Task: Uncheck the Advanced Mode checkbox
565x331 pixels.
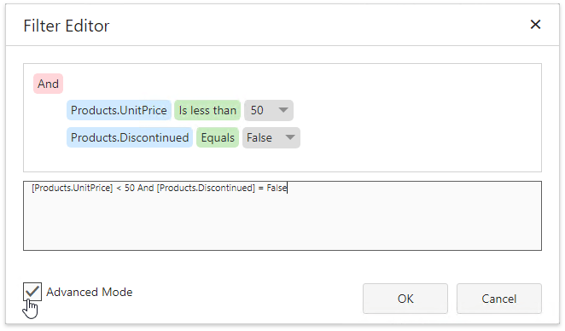Action: [x=32, y=292]
